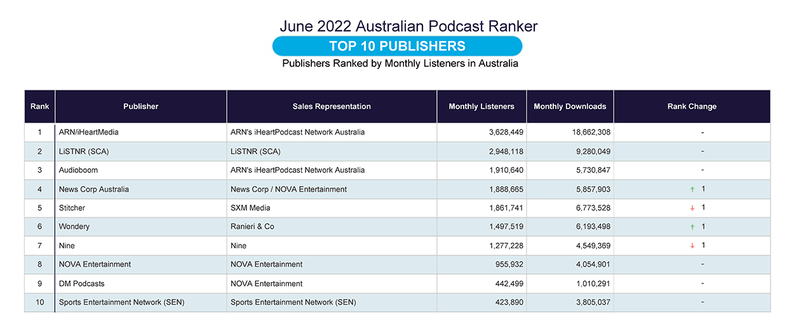The image size is (794, 324).
Task: Select the Sales Representation column header
Action: (332, 106)
